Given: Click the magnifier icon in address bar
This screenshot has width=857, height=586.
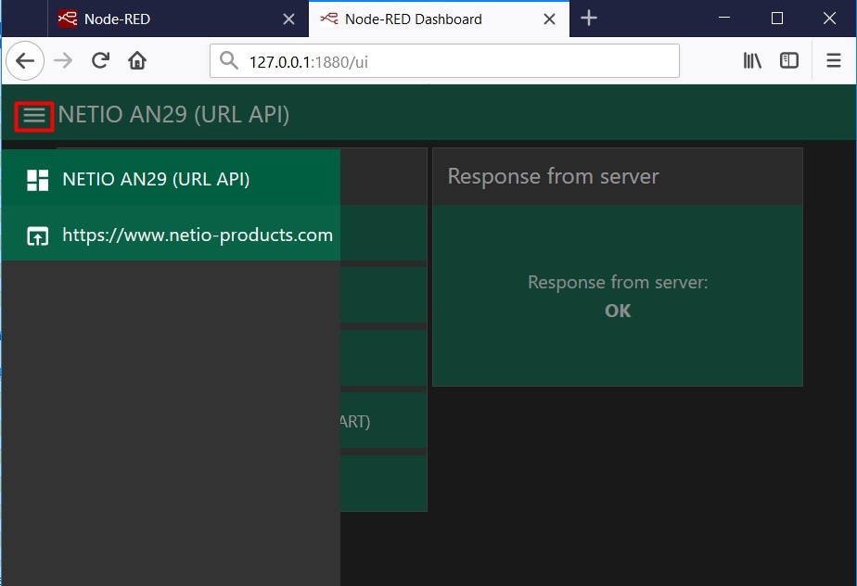Looking at the screenshot, I should point(229,61).
